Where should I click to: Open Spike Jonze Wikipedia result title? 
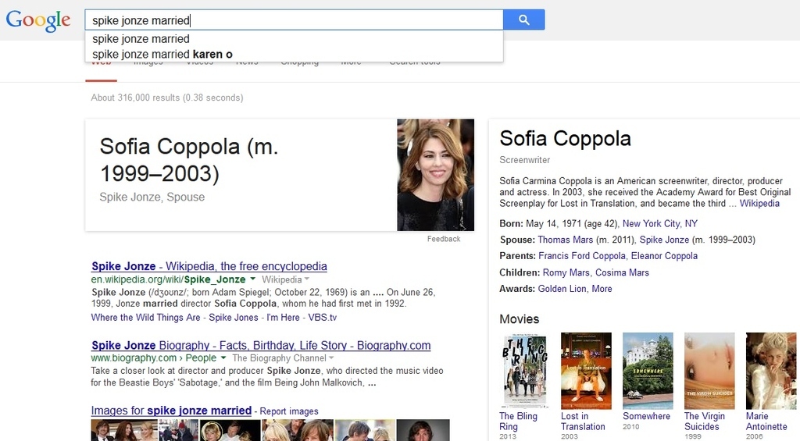tap(209, 266)
